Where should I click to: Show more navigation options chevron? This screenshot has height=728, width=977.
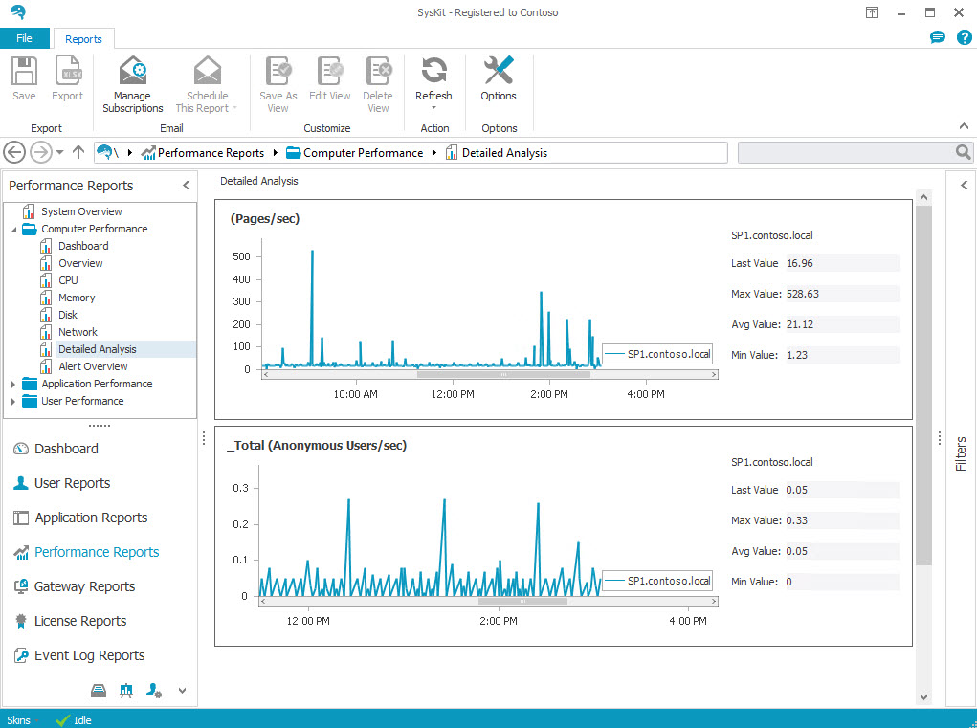click(182, 690)
